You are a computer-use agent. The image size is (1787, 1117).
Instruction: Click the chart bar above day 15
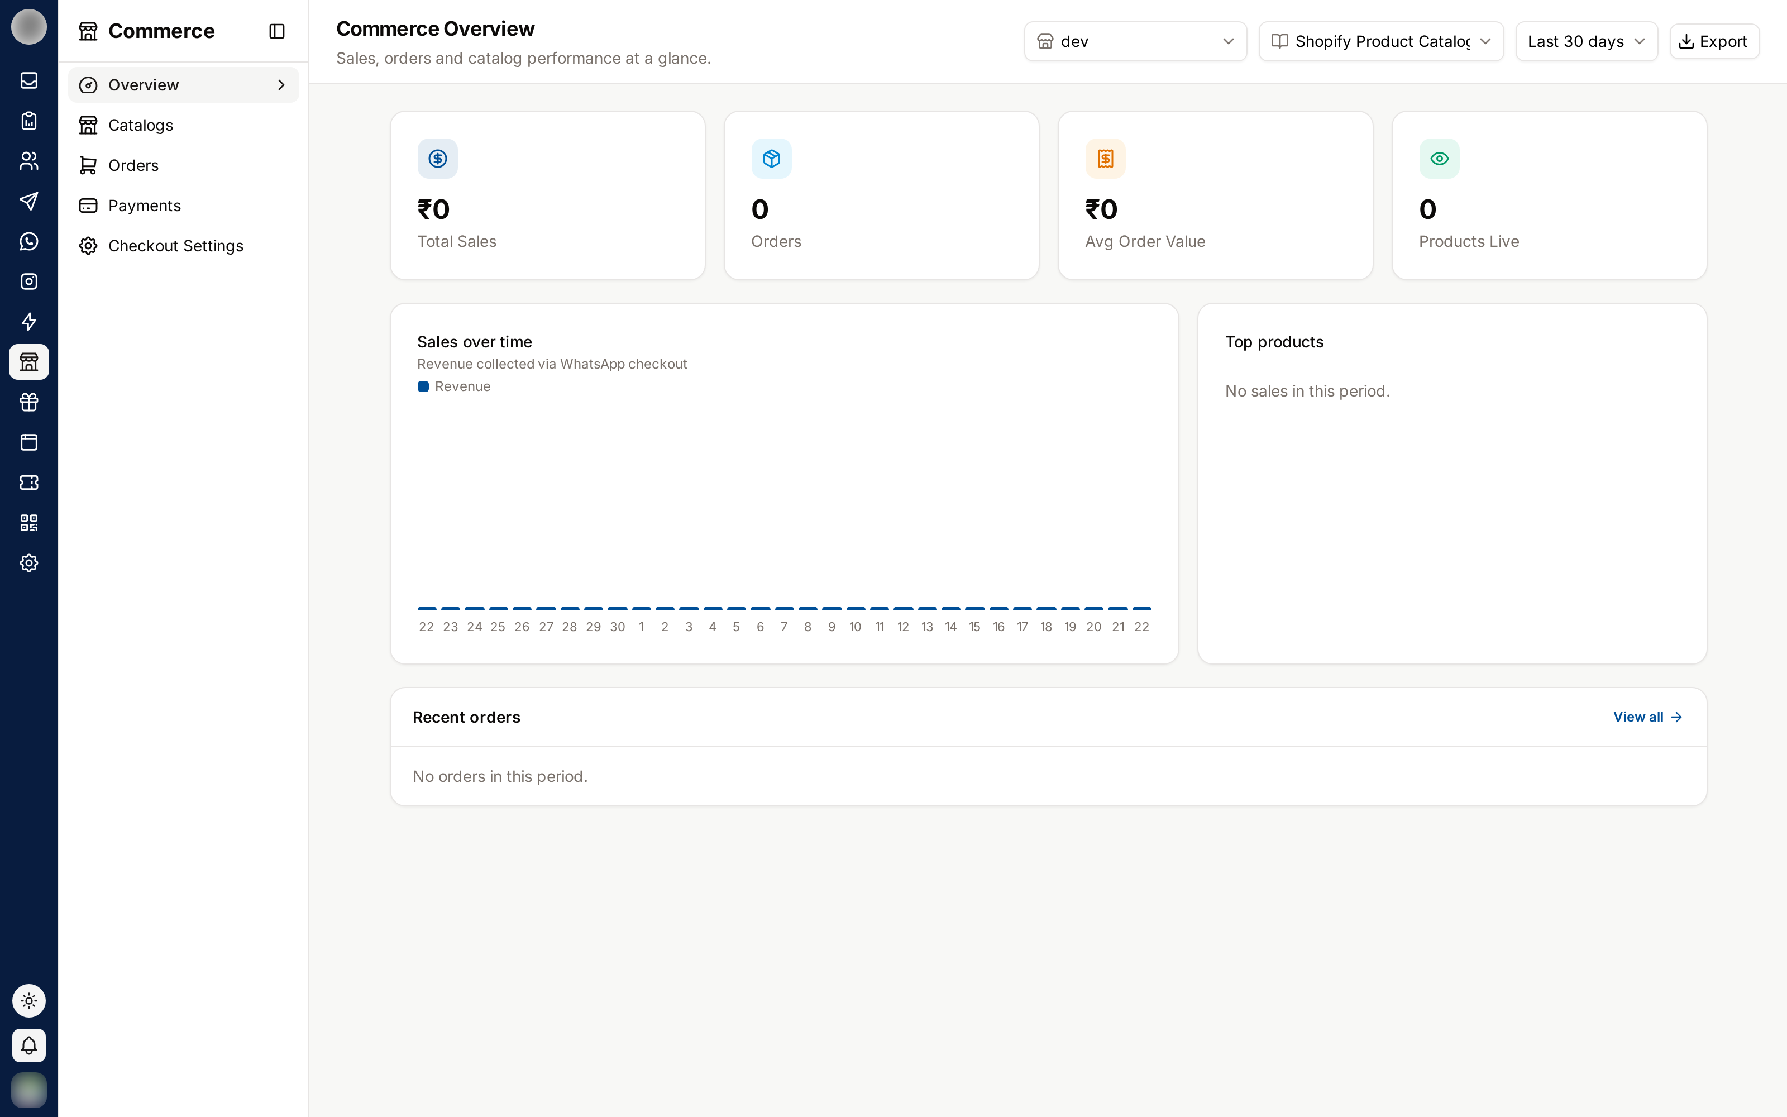point(974,608)
